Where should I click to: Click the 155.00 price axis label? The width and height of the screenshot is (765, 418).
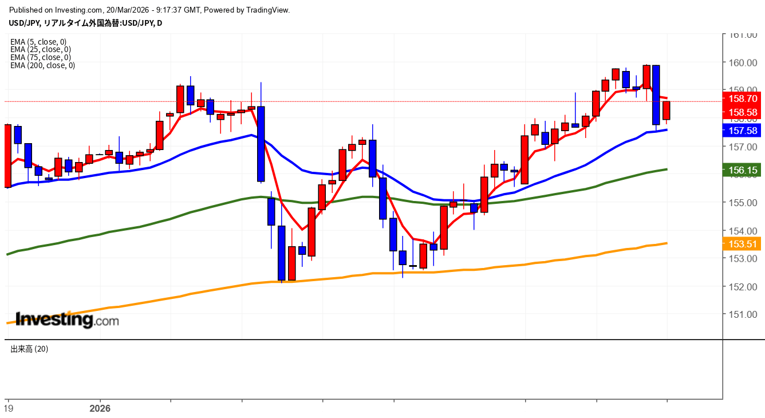pyautogui.click(x=743, y=203)
